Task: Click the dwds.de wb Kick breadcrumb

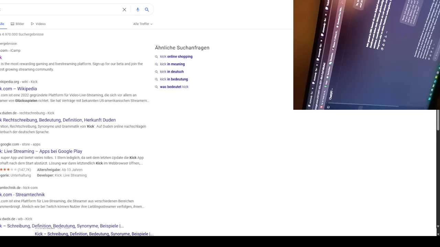Action: (x=16, y=219)
